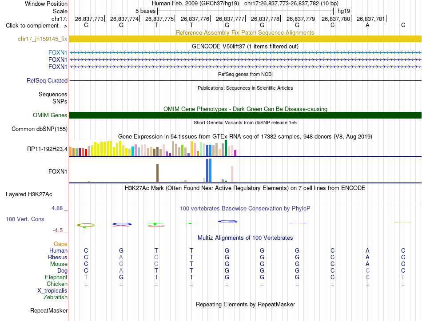Screen dimensions: 422x321
Task: Click the blue PhyloP conservation logo glyph
Action: point(228,222)
